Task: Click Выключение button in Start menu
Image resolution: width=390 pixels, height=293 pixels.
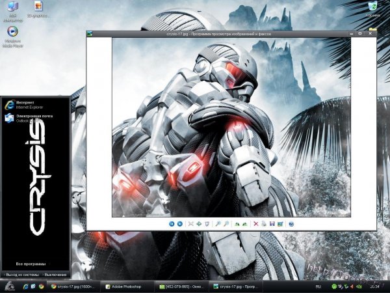Action: pyautogui.click(x=55, y=275)
